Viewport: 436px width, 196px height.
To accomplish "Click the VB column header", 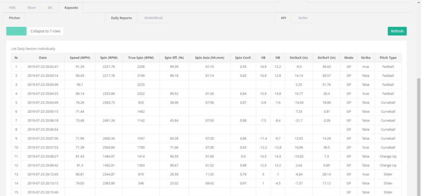I will coord(263,58).
